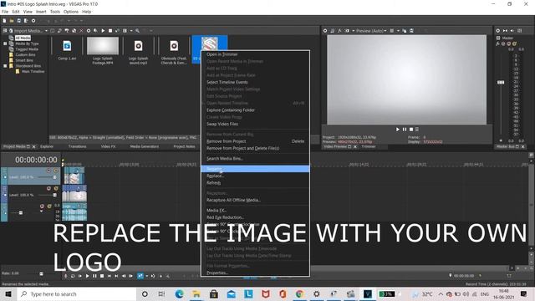This screenshot has height=301, width=535.
Task: Click Windows taskbar search box
Action: (76, 293)
